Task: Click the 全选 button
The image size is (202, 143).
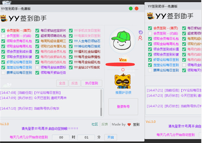Action: [x=62, y=83]
